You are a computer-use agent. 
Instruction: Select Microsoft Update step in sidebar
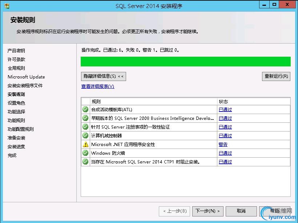click(26, 77)
